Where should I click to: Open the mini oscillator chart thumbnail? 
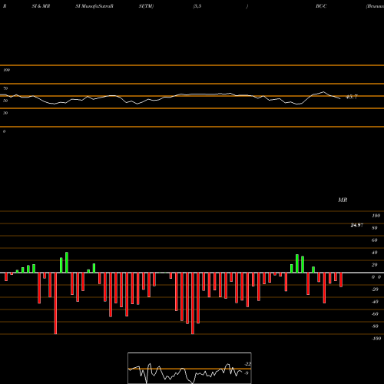(190, 368)
